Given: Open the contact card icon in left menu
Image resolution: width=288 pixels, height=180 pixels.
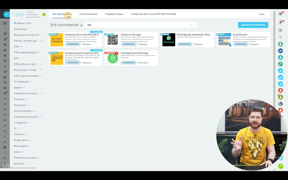Looking at the screenshot, I should [5, 88].
